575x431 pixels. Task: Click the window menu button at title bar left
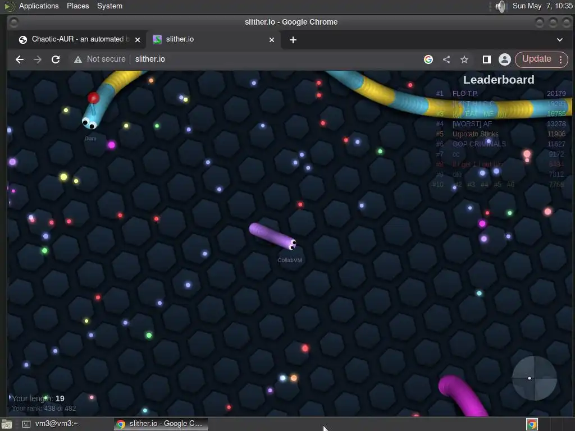click(13, 22)
